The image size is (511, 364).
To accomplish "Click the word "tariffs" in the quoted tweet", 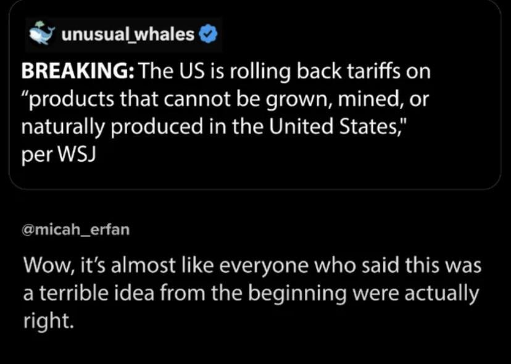I will pyautogui.click(x=393, y=73).
